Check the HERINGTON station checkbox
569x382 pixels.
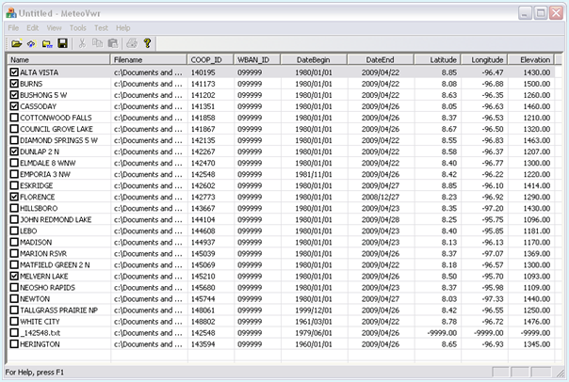click(14, 344)
